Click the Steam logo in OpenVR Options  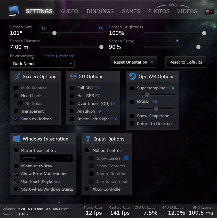pos(132,76)
